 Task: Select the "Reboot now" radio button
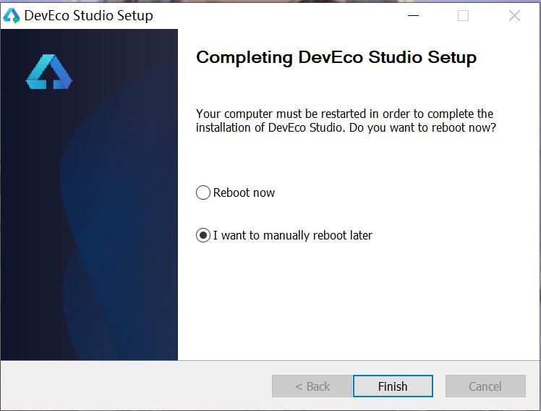[x=203, y=192]
